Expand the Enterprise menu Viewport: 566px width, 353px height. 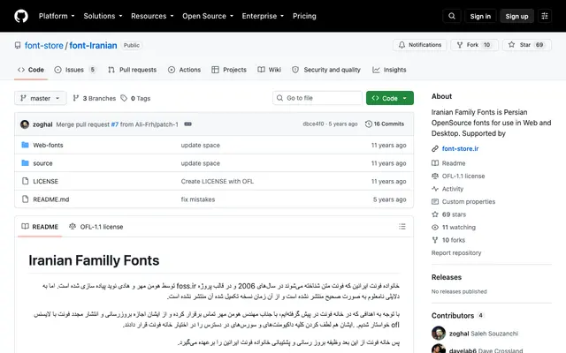[x=263, y=16]
